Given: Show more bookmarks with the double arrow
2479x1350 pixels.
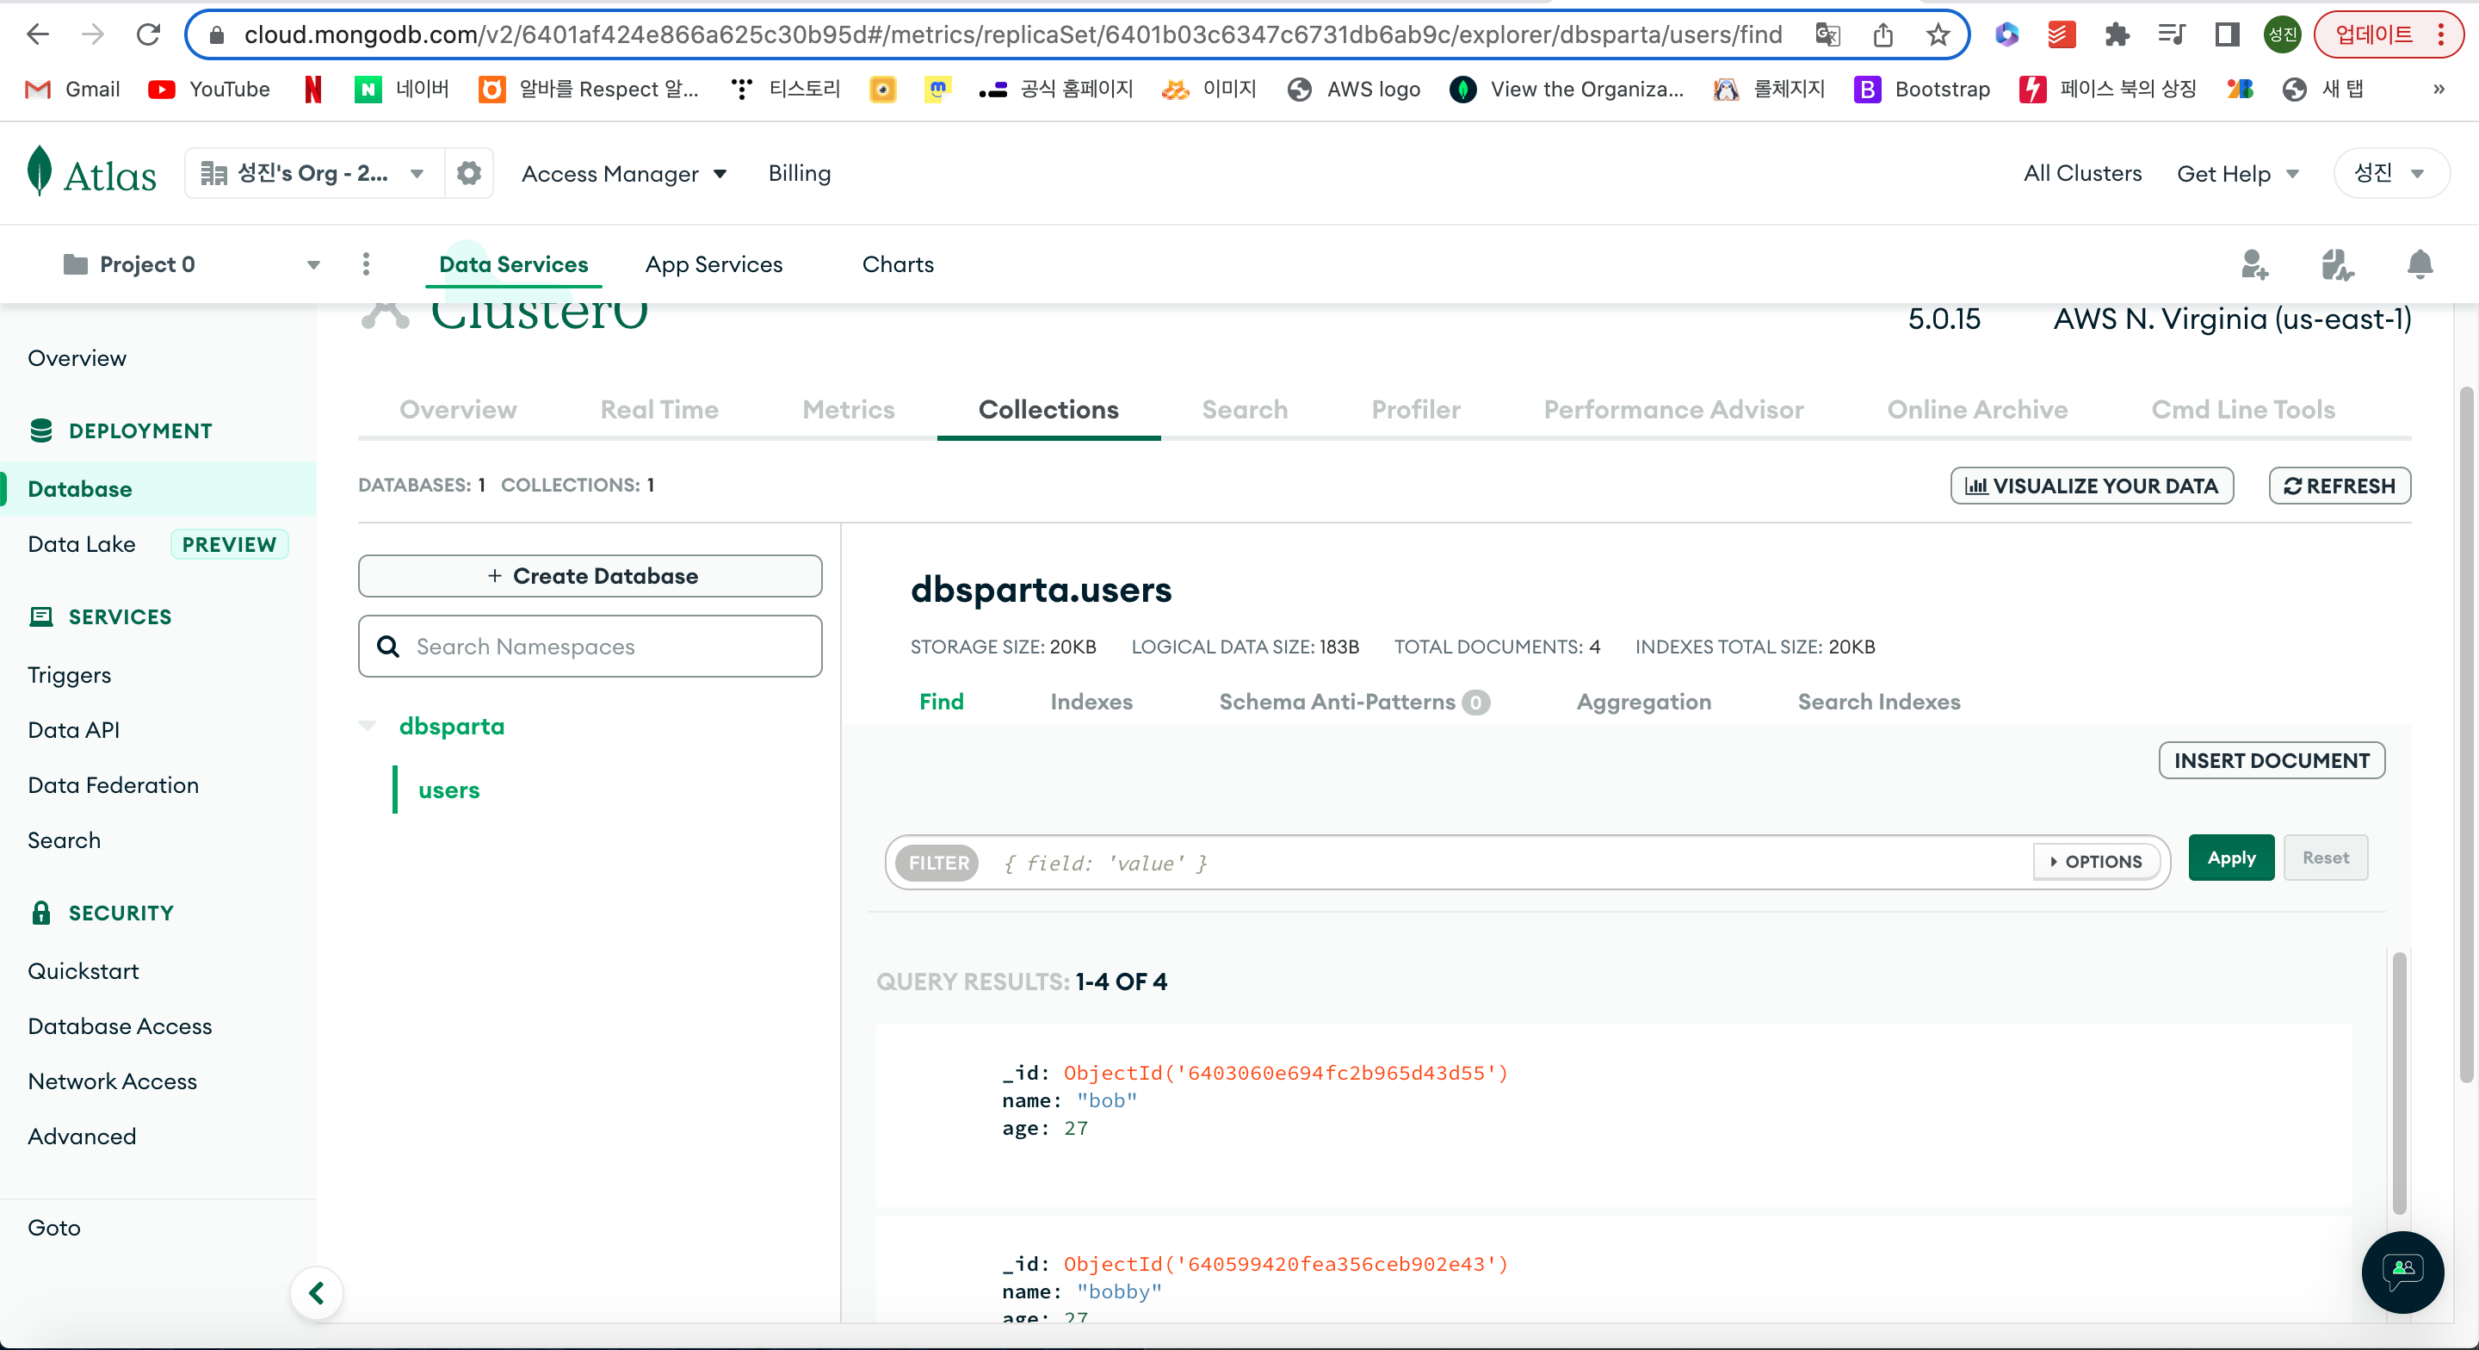Looking at the screenshot, I should coord(2438,89).
